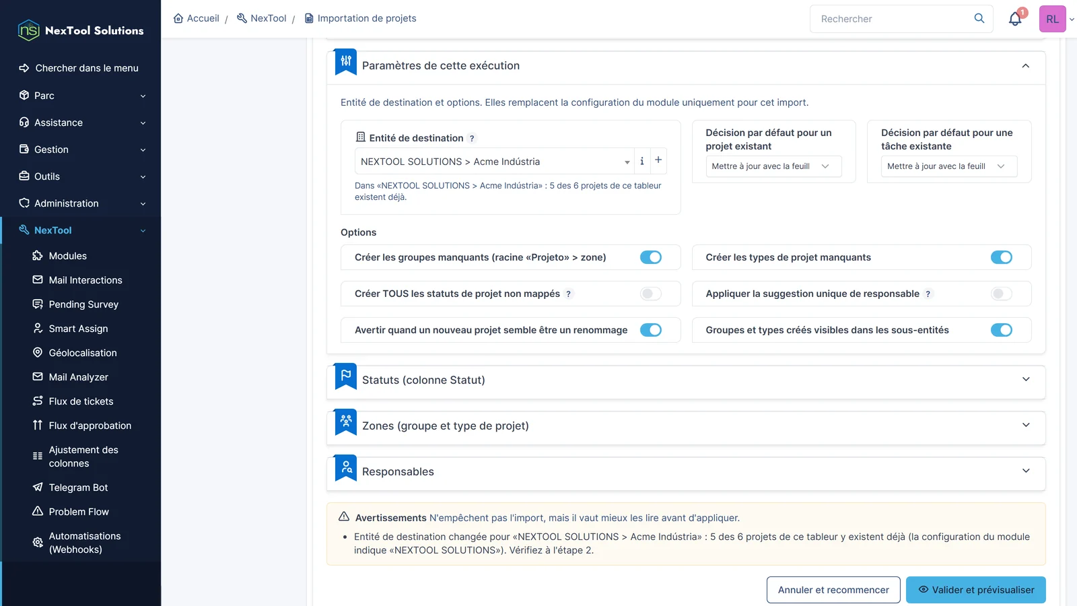This screenshot has height=606, width=1077.
Task: Enable Créer TOUS les statuts non mappés
Action: pos(651,294)
